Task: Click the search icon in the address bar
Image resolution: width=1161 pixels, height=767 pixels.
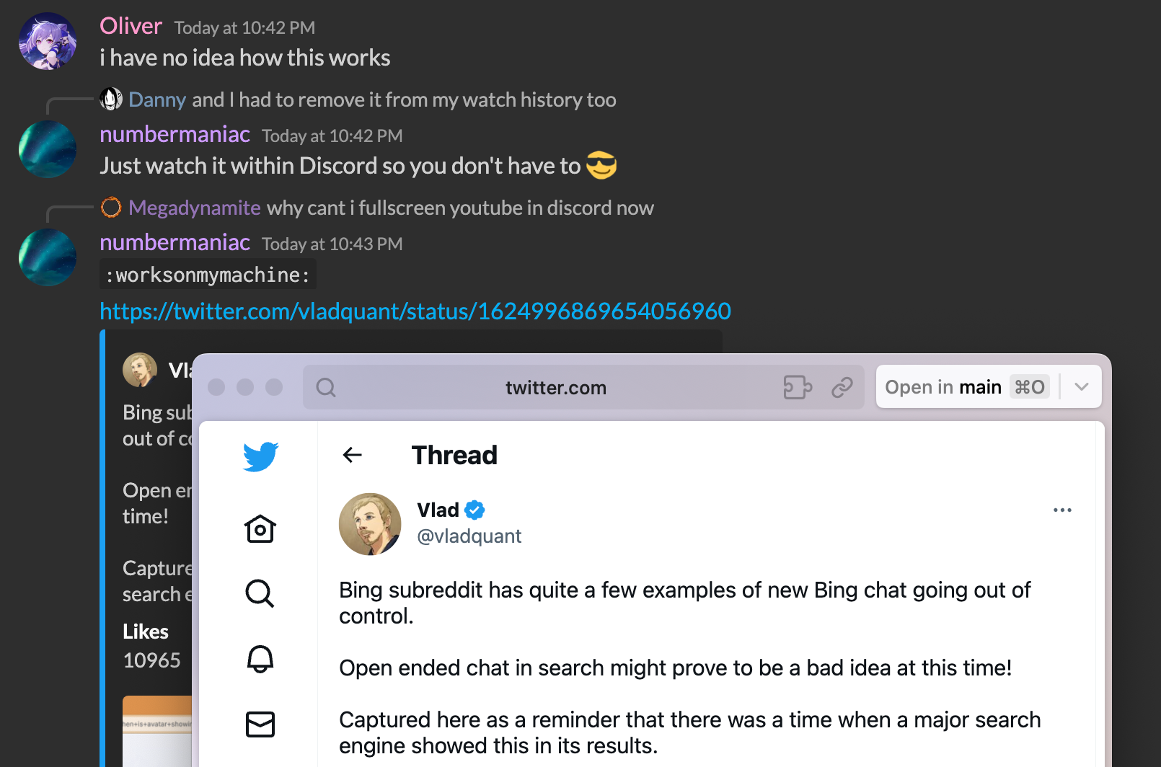Action: 326,388
